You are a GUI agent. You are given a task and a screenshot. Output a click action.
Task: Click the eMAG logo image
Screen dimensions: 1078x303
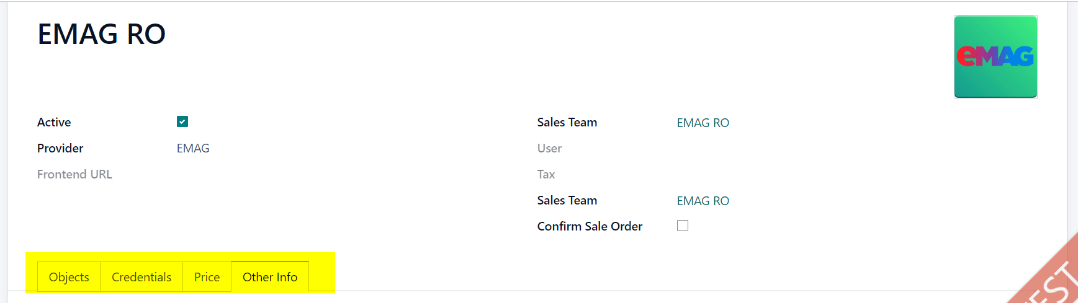[x=995, y=56]
